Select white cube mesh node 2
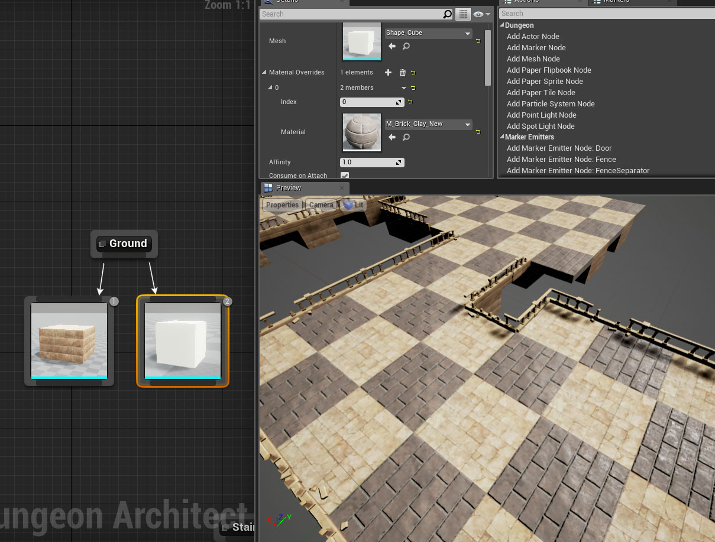Image resolution: width=715 pixels, height=542 pixels. [183, 341]
